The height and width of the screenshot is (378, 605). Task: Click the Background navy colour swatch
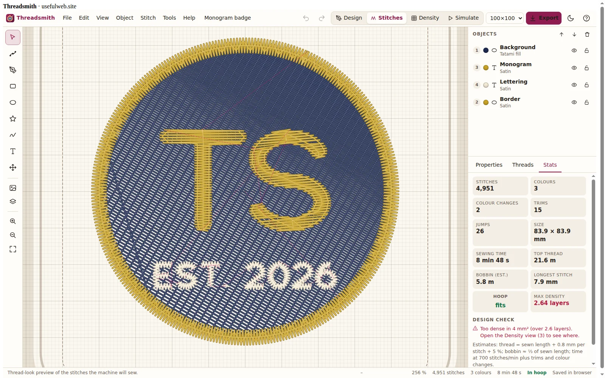click(486, 50)
